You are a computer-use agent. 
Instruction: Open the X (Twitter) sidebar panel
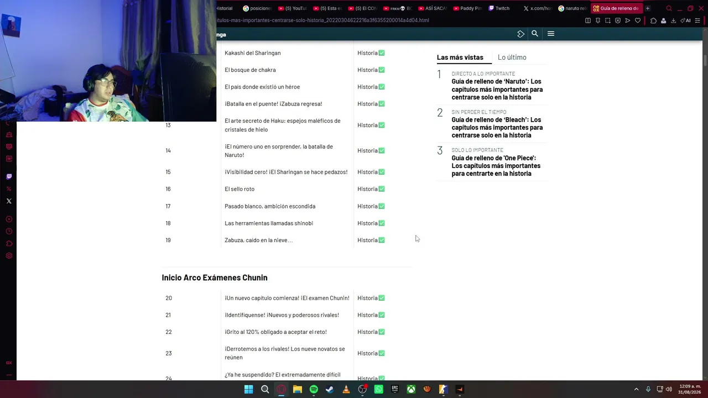pos(9,201)
